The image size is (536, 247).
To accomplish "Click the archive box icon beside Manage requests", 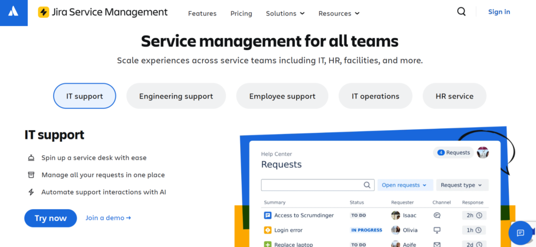I will [x=31, y=175].
